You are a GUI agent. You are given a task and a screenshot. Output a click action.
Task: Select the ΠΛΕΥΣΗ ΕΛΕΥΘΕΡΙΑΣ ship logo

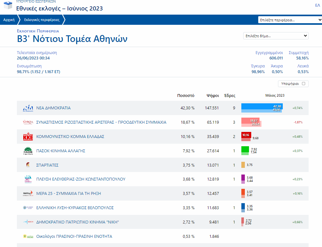point(28,179)
